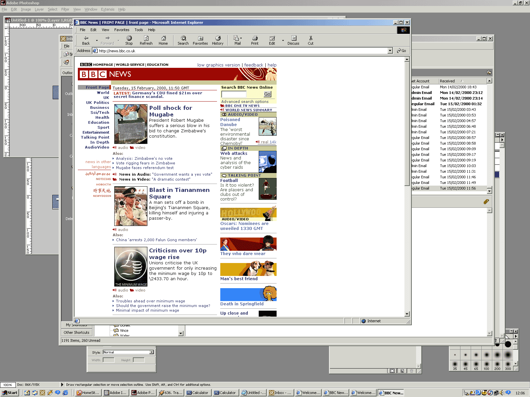Click the Back button in Internet Explorer
530x397 pixels.
(86, 40)
